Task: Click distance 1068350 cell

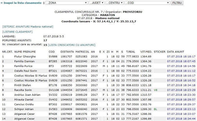Action: [66, 85]
